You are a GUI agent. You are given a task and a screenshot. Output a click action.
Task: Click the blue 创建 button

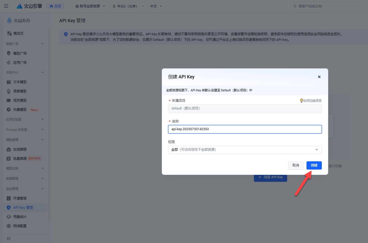point(314,165)
